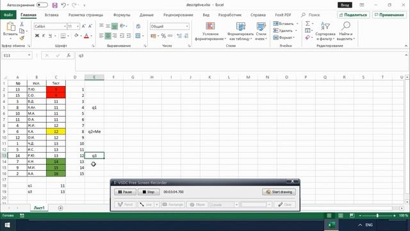The height and width of the screenshot is (231, 410).
Task: Decrease decimal places
Action: point(186,36)
